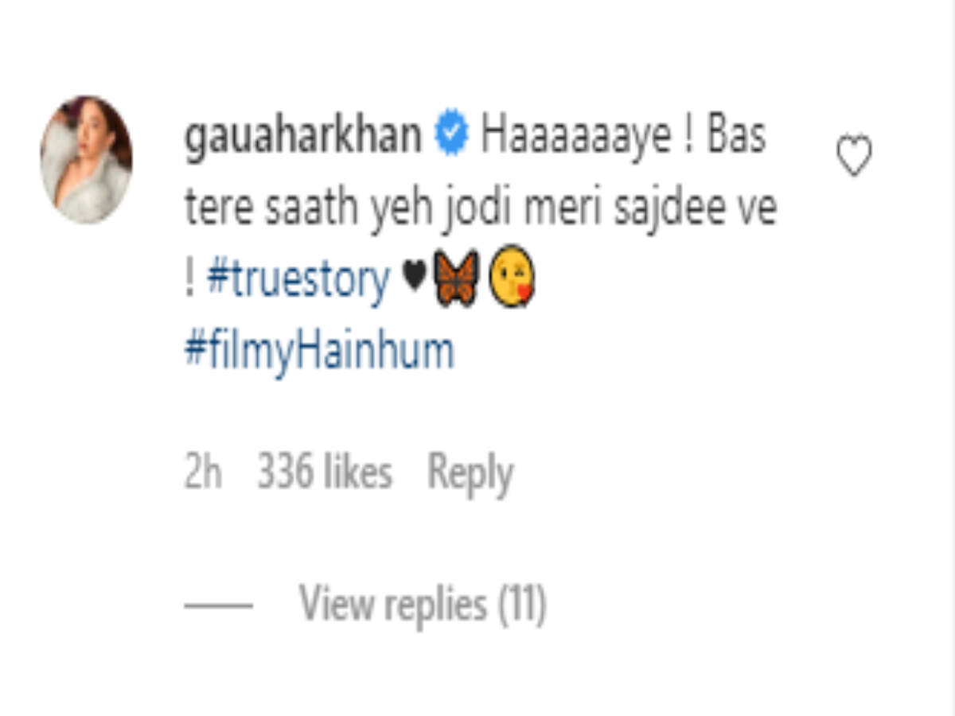Viewport: 955px width, 716px height.
Task: Click the kissing face emoji
Action: click(x=511, y=276)
